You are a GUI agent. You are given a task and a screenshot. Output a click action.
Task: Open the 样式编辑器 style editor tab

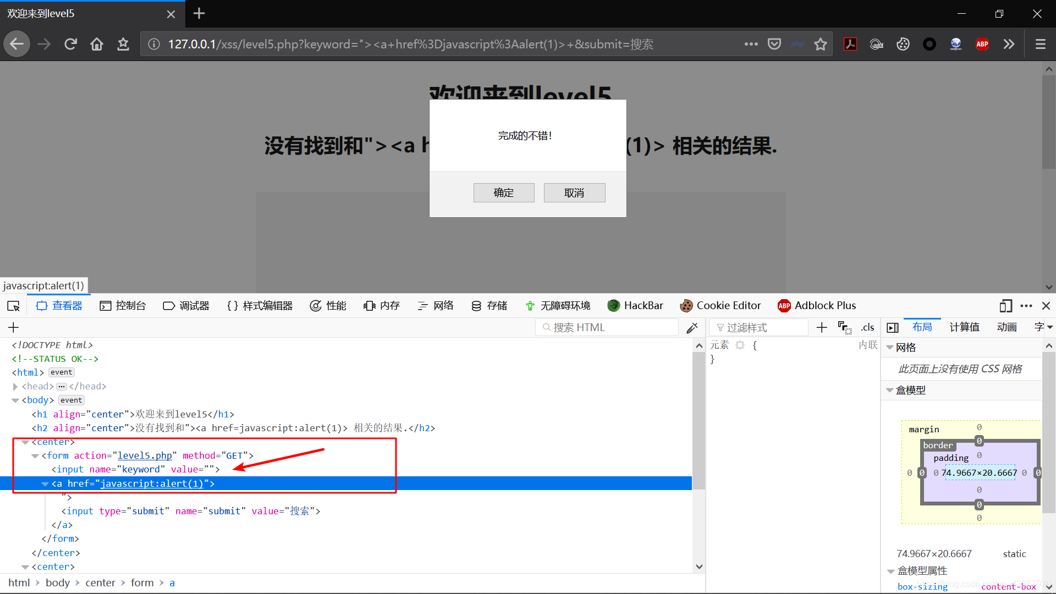pyautogui.click(x=260, y=306)
